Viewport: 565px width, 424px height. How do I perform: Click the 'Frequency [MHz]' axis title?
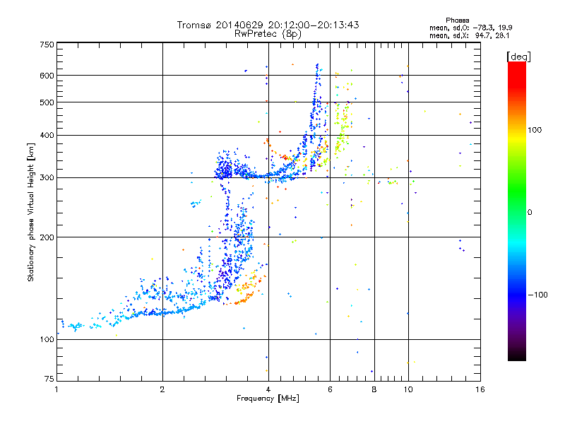click(268, 399)
